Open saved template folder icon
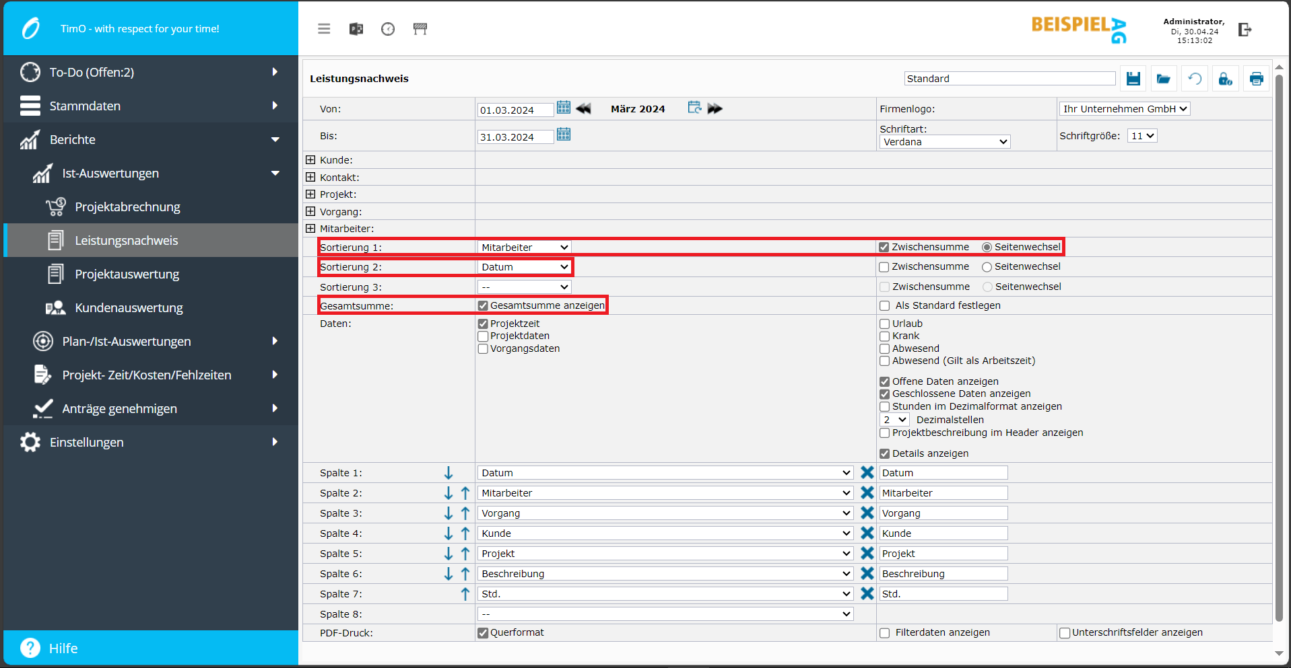This screenshot has width=1291, height=668. [1163, 79]
